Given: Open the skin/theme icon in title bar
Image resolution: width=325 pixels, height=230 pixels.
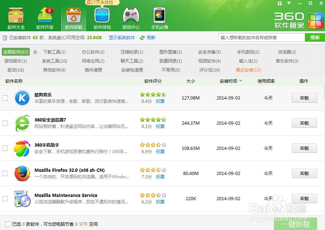Looking at the screenshot, I should 280,3.
